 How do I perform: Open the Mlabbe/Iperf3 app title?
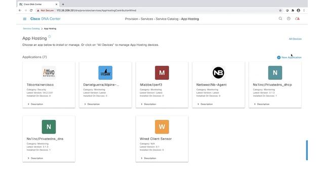(x=151, y=85)
